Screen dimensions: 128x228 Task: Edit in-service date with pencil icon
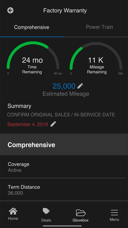[53, 124]
